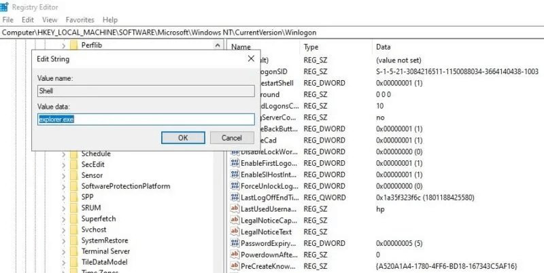Click the data value 0 0 0
This screenshot has height=273, width=544.
[x=384, y=94]
